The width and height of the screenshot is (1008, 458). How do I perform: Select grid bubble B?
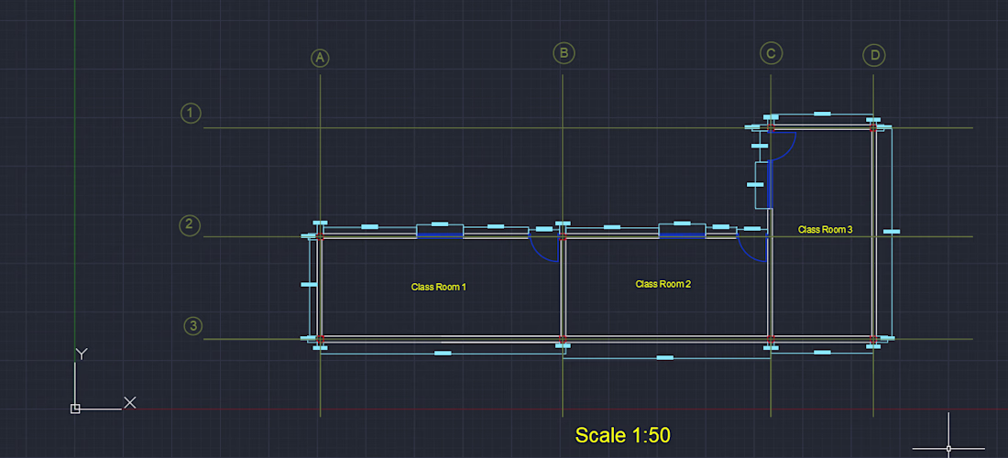(564, 53)
